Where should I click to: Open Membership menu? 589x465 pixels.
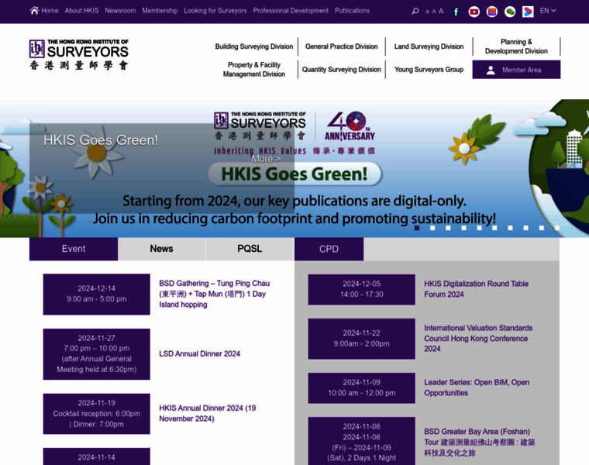(160, 11)
